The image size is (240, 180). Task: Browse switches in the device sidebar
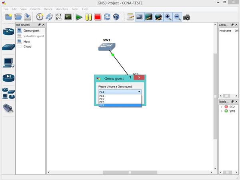click(x=8, y=47)
